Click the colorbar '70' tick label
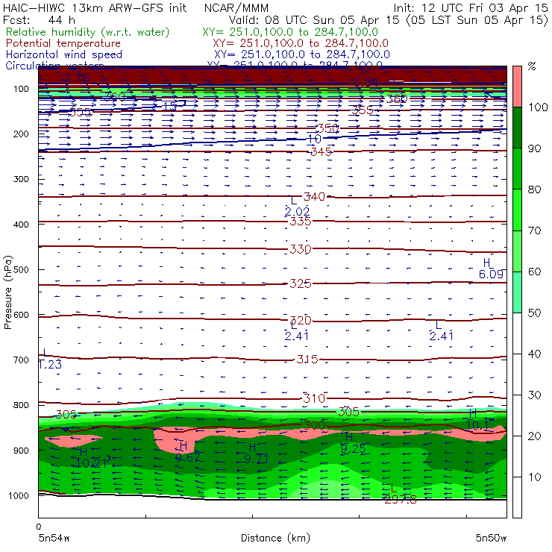This screenshot has height=552, width=552. tap(534, 230)
